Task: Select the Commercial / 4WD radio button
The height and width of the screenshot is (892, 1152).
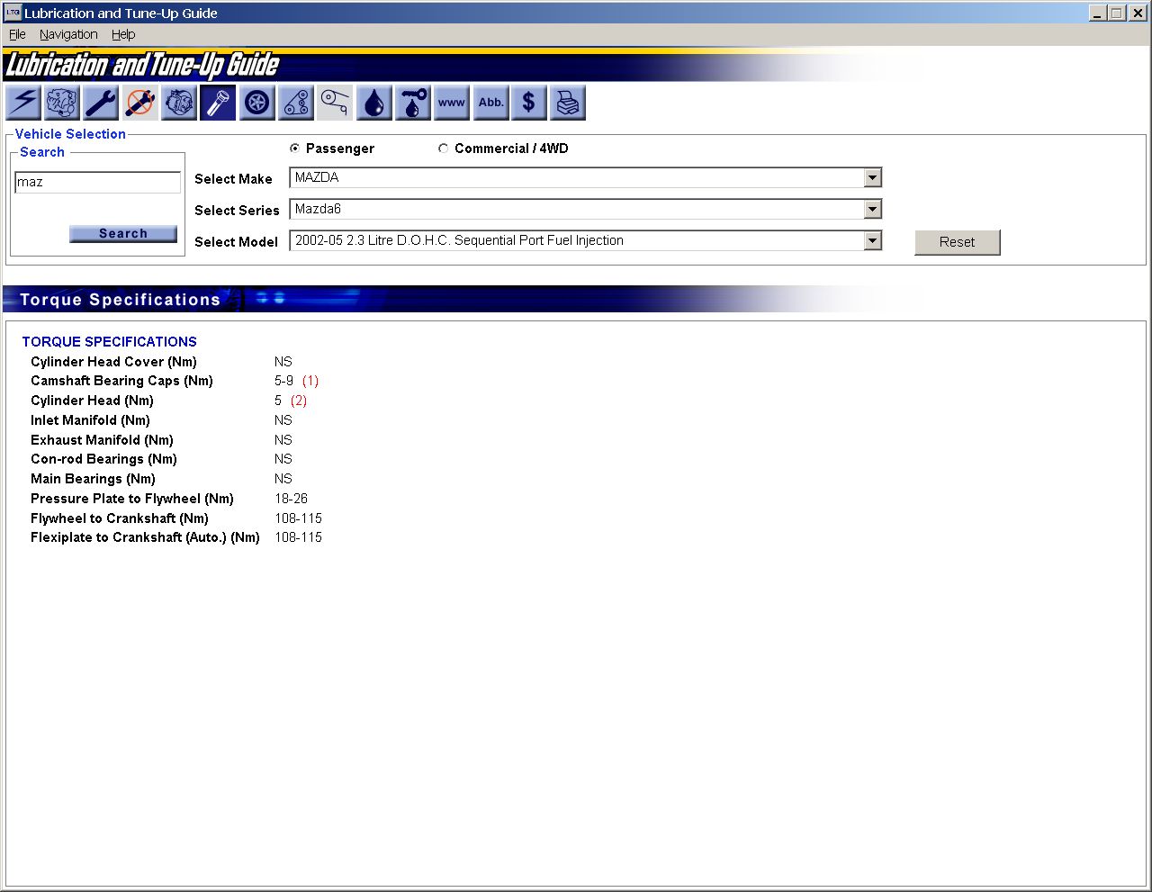Action: coord(444,149)
